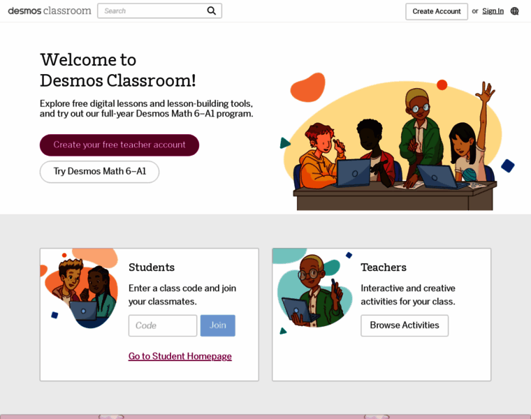Click Try Desmos Math 6–A1 button
The height and width of the screenshot is (419, 531).
pos(99,172)
